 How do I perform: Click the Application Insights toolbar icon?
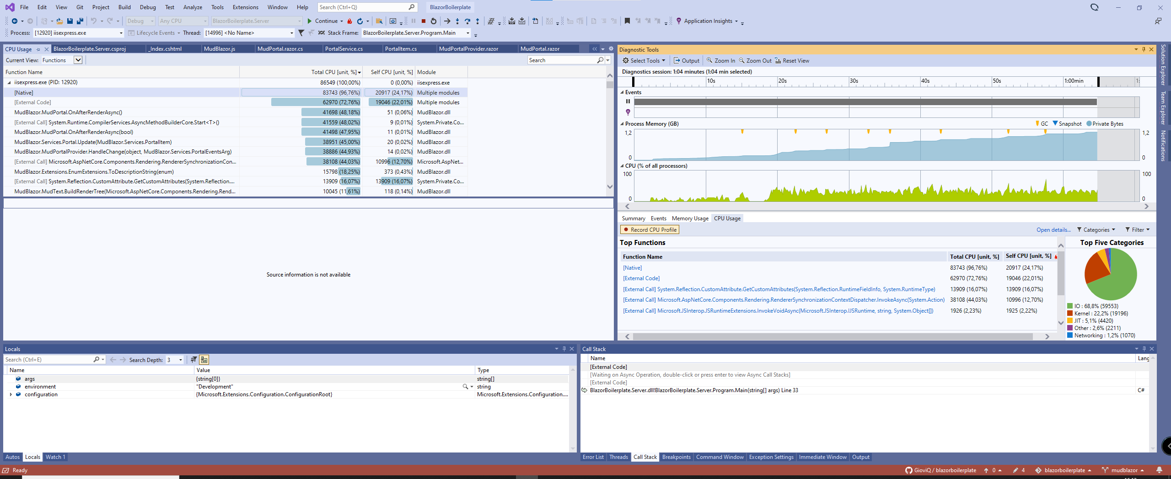(679, 21)
